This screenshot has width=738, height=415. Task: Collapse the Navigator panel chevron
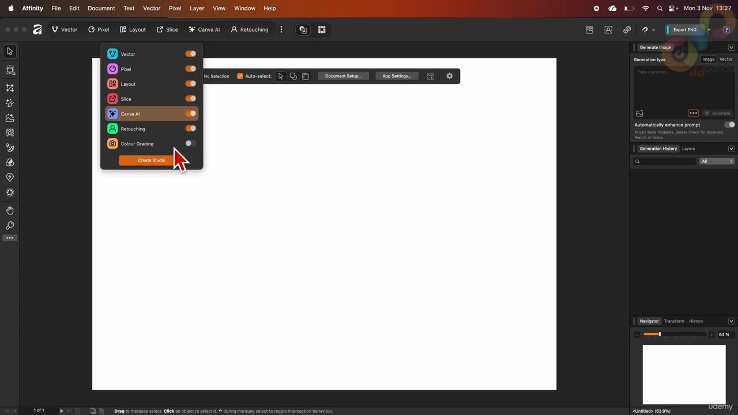coord(731,321)
